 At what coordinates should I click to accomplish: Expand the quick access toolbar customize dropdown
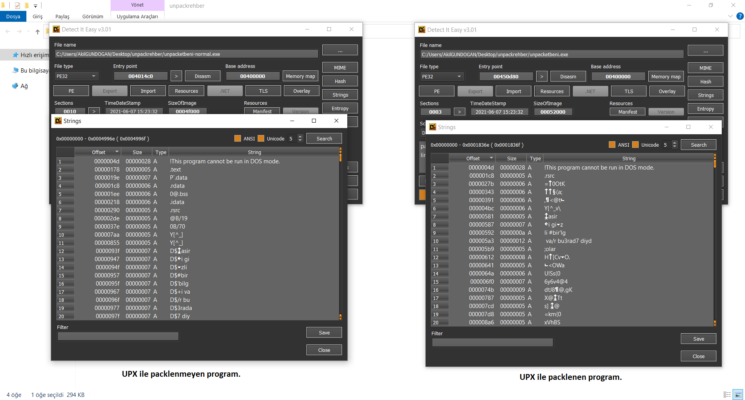coord(35,6)
